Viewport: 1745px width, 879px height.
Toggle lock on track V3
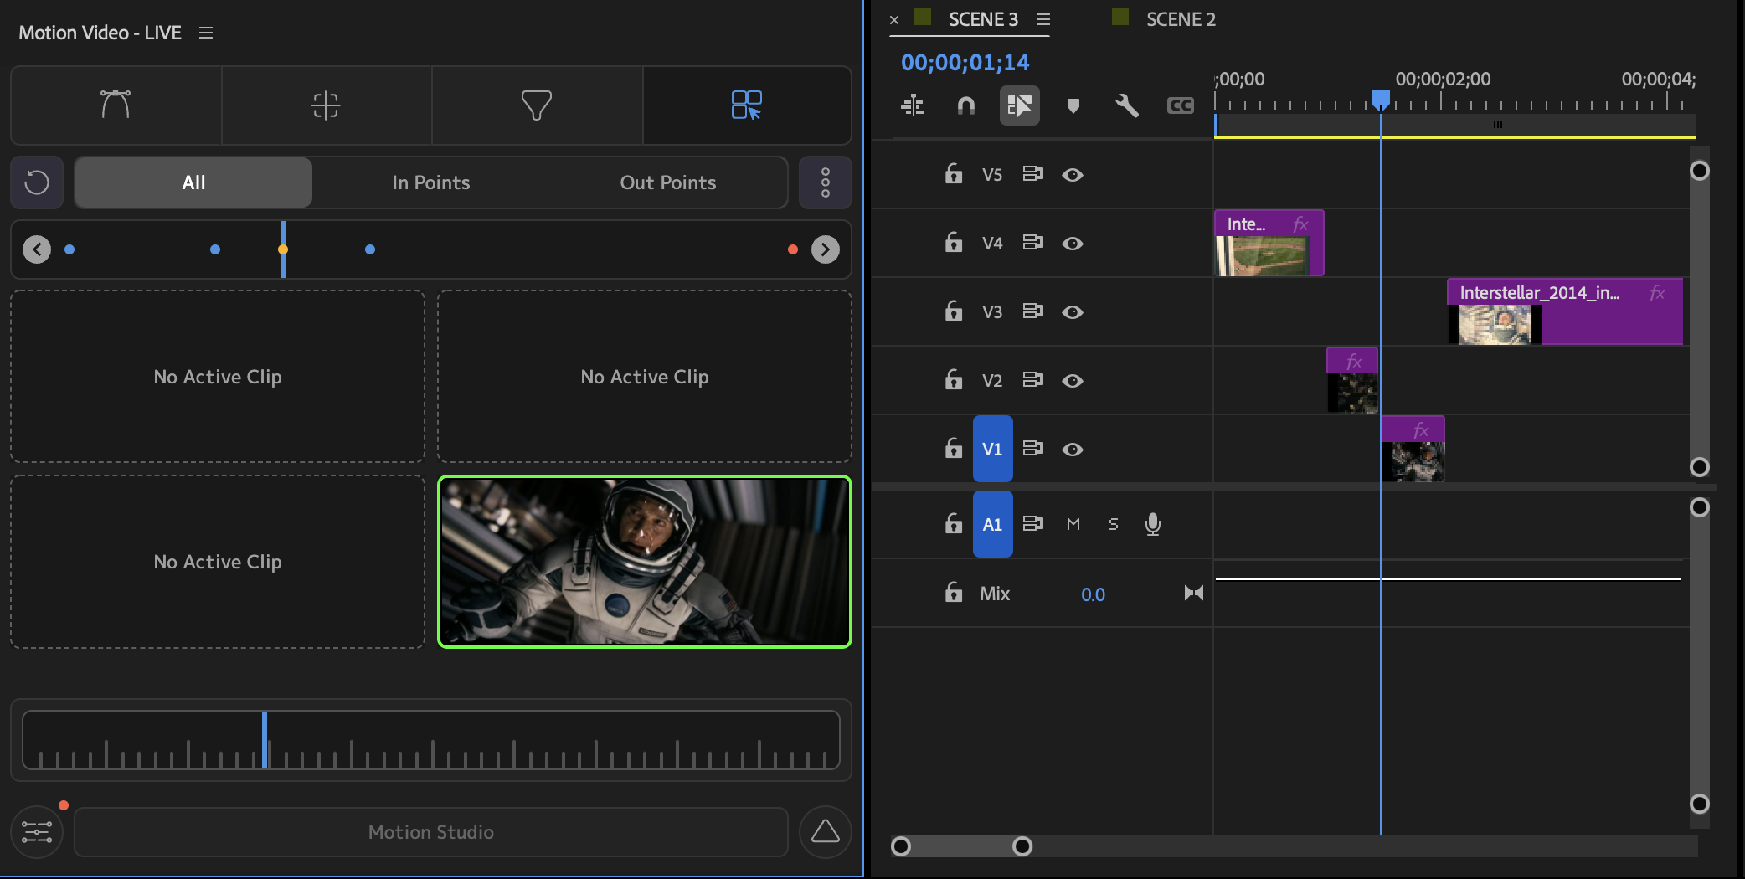click(x=953, y=311)
